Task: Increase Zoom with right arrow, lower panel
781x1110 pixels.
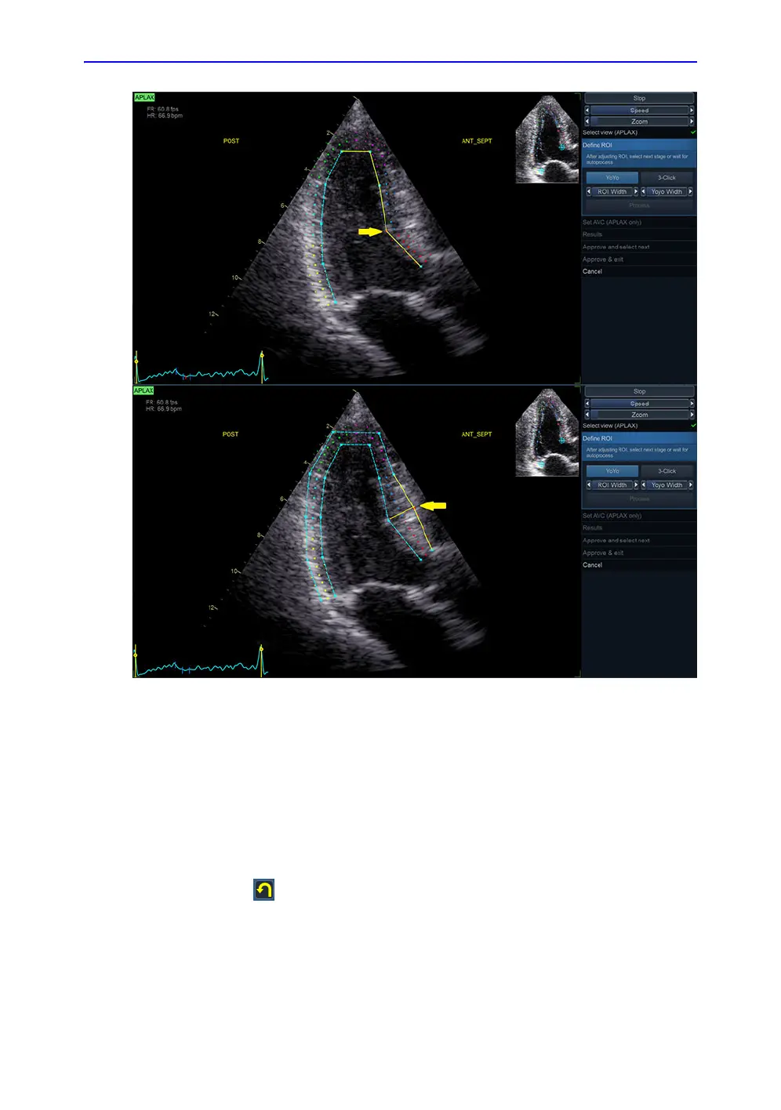Action: coord(692,415)
